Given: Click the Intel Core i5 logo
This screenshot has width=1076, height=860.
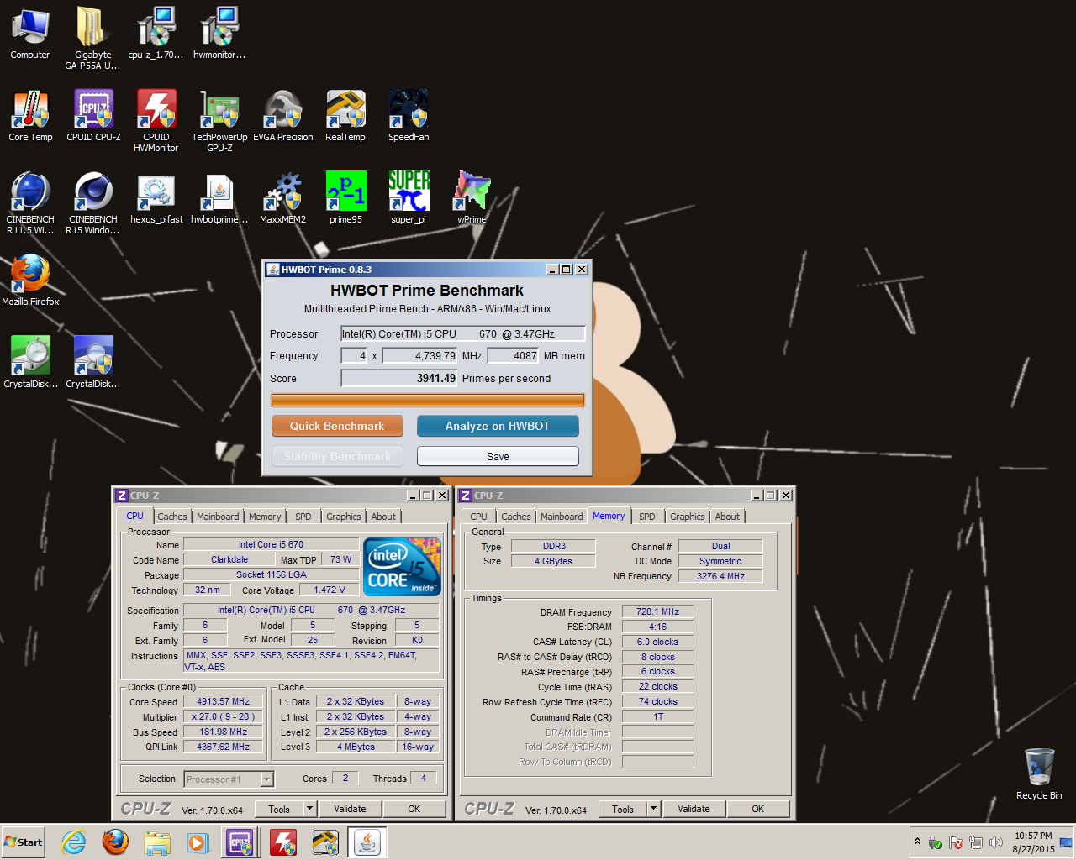Looking at the screenshot, I should 403,567.
